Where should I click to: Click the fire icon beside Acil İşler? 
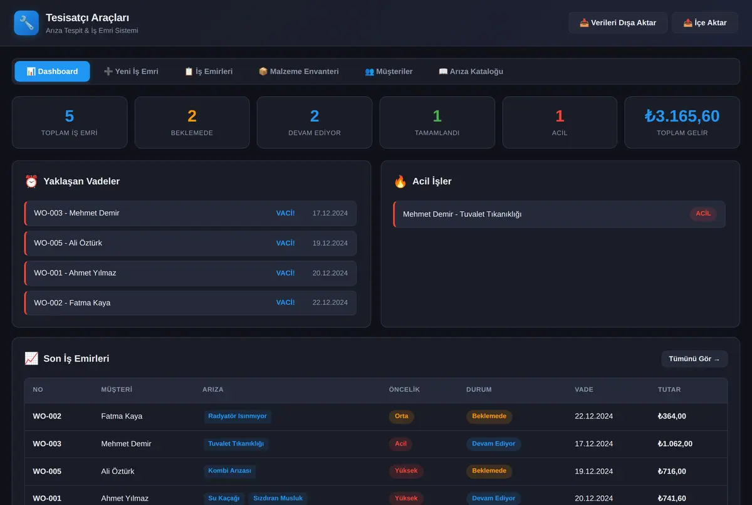400,182
